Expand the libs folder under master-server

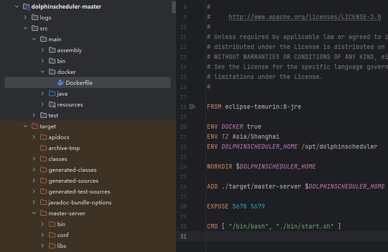coord(43,246)
